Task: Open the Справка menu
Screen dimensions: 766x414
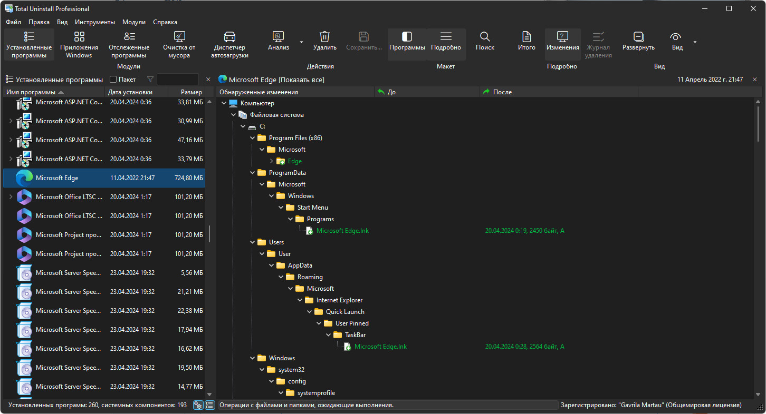Action: pos(165,22)
